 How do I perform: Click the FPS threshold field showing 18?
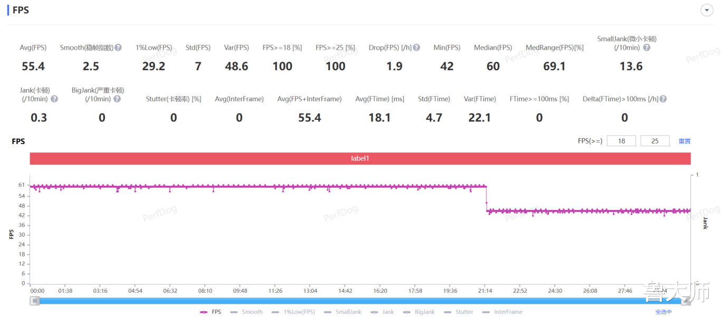click(x=621, y=141)
